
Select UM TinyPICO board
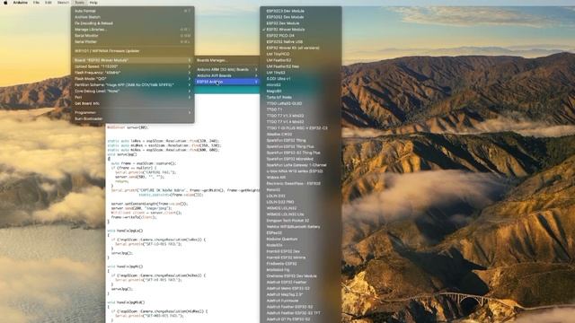pyautogui.click(x=301, y=54)
